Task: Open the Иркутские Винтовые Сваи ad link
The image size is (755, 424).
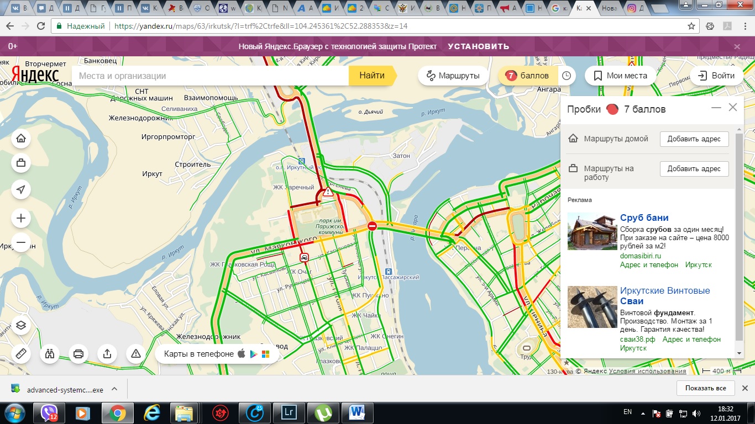Action: [x=665, y=295]
